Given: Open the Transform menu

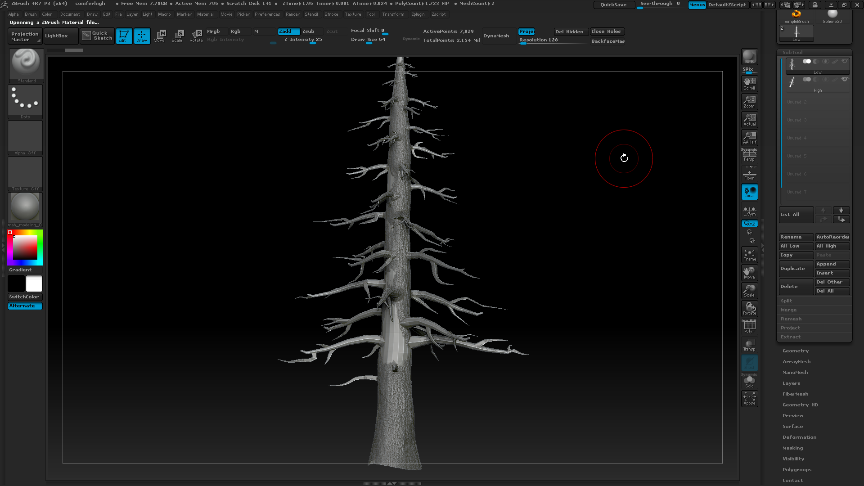Looking at the screenshot, I should pyautogui.click(x=393, y=14).
